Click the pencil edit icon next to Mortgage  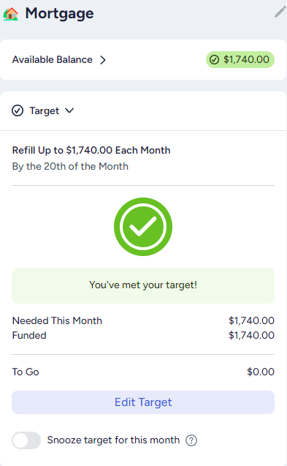pyautogui.click(x=280, y=12)
